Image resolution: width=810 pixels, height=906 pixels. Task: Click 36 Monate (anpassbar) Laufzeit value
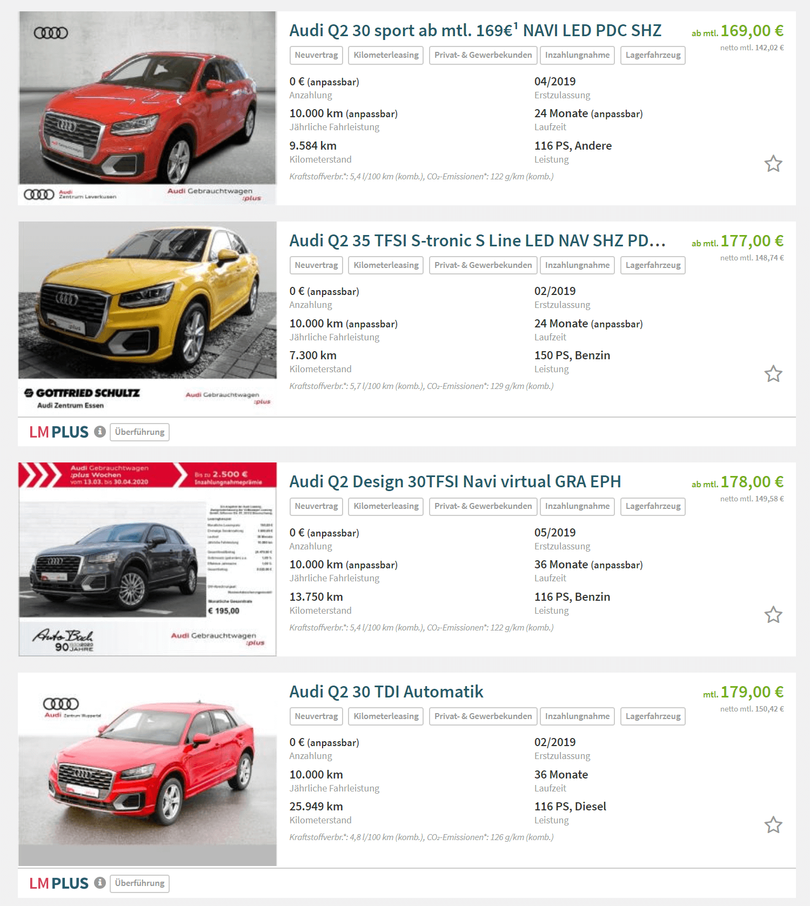pos(588,565)
